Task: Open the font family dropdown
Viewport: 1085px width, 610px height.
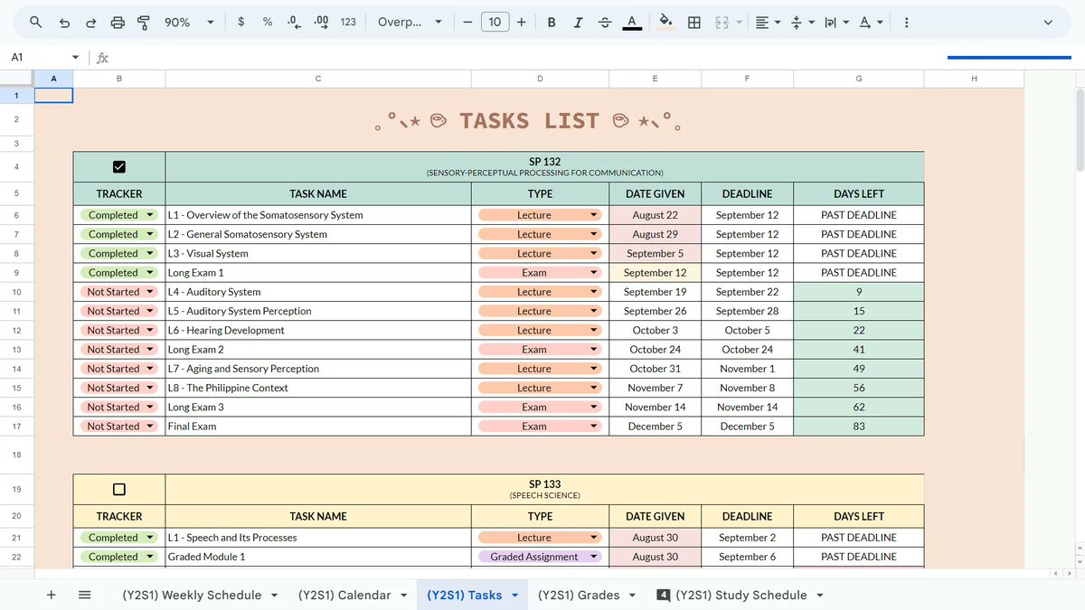Action: [410, 23]
